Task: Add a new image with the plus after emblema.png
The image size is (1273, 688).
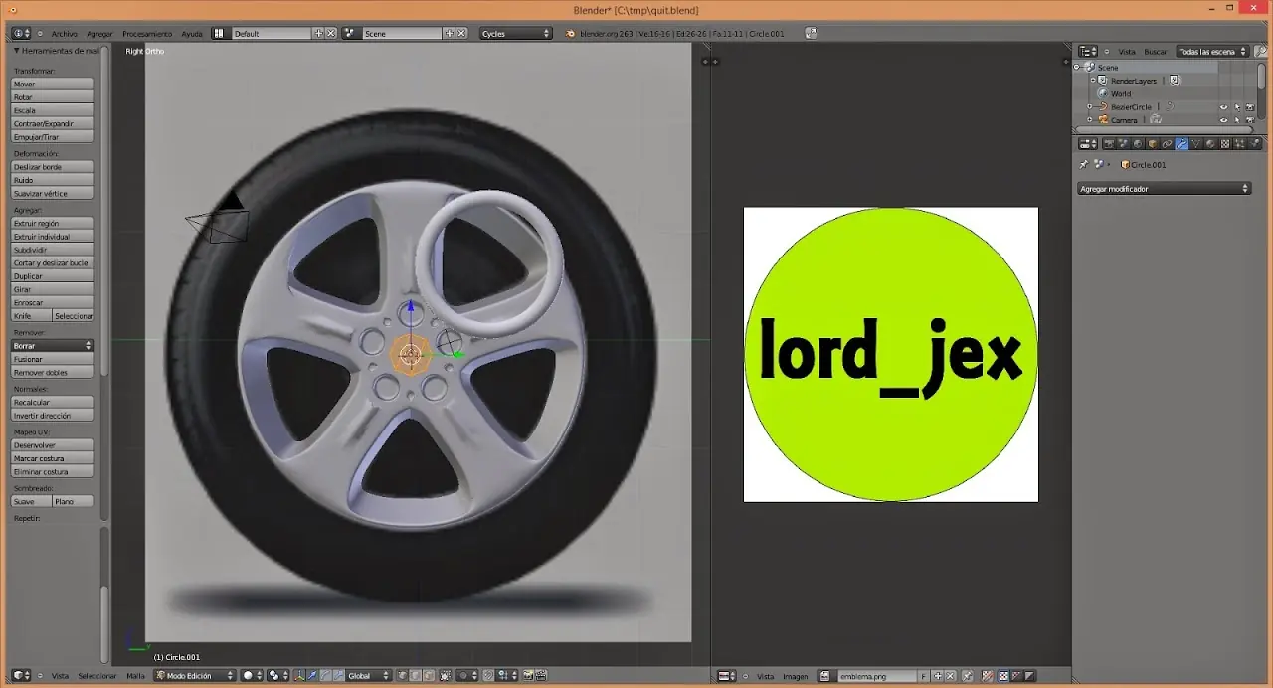Action: click(937, 677)
